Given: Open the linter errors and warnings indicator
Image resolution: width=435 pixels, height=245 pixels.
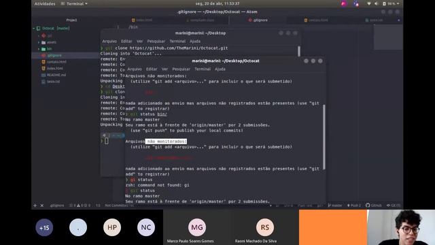Looking at the screenshot, I should pos(80,206).
